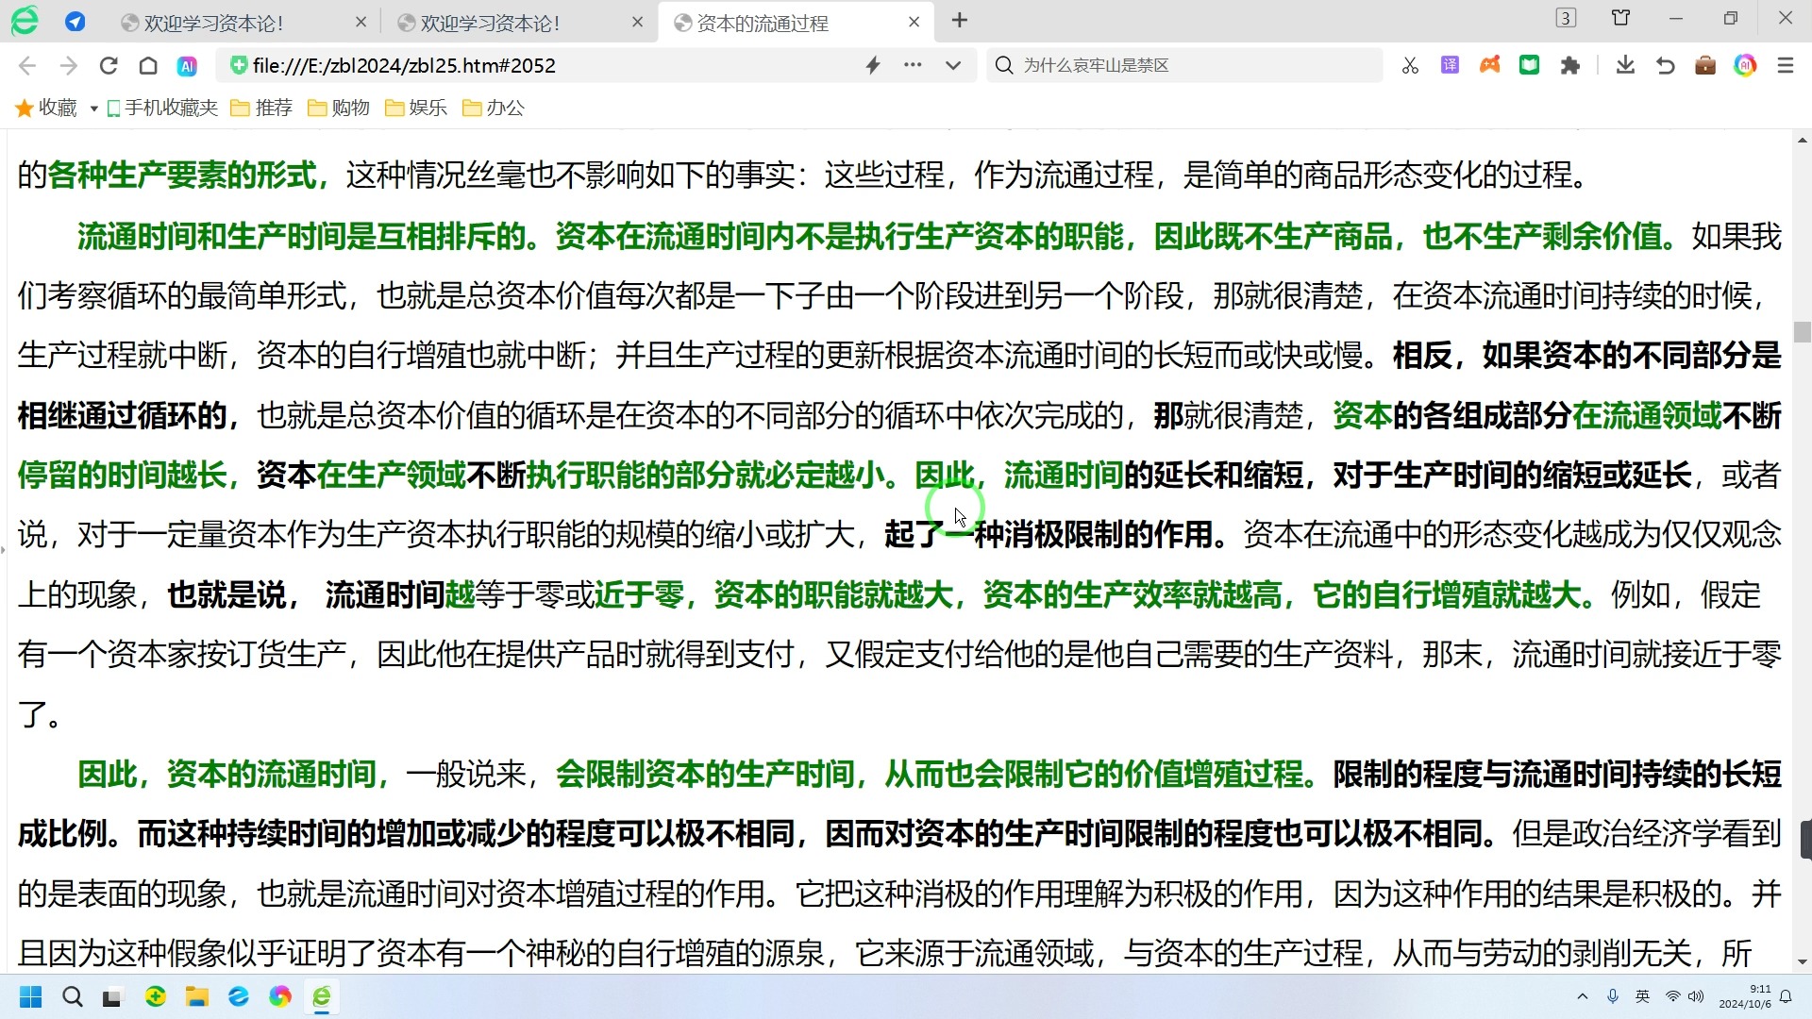Open the volume speaker tray icon

click(x=1696, y=996)
